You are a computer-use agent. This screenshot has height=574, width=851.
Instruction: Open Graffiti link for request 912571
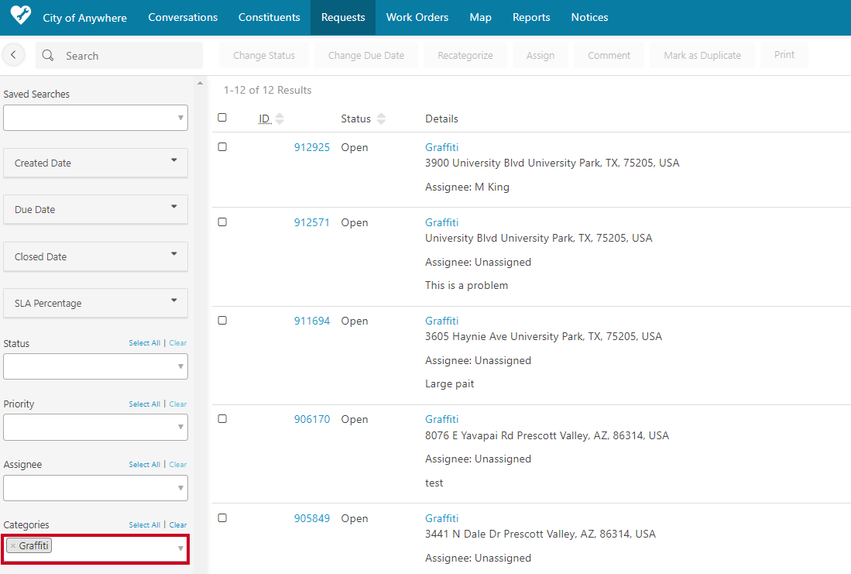(442, 222)
